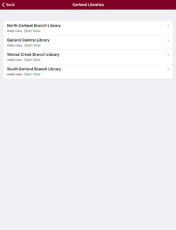Tap the Back arrow icon
The height and width of the screenshot is (230, 176).
point(3,5)
